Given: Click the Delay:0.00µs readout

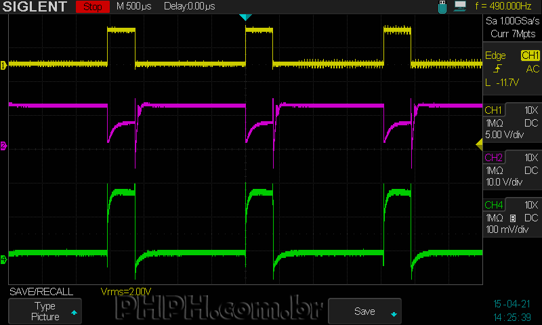Looking at the screenshot, I should (190, 6).
